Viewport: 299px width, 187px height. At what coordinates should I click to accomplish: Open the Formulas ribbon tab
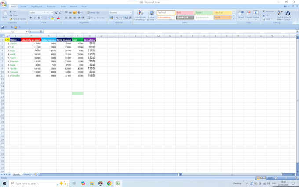[51, 7]
